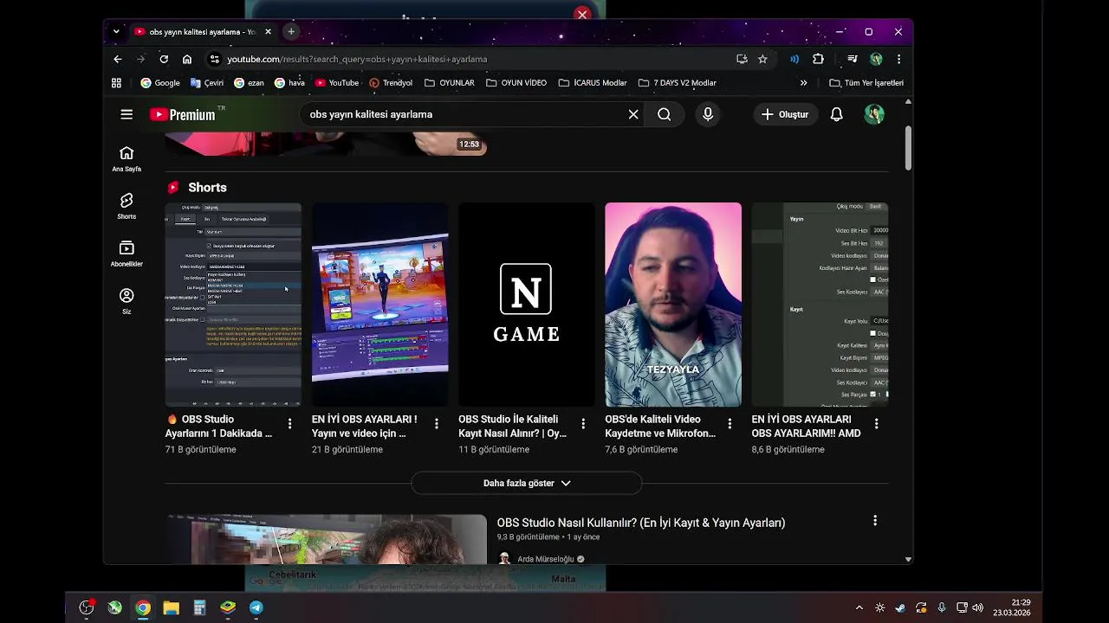Open the OYUNLAR bookmark folder
The width and height of the screenshot is (1109, 623).
450,83
